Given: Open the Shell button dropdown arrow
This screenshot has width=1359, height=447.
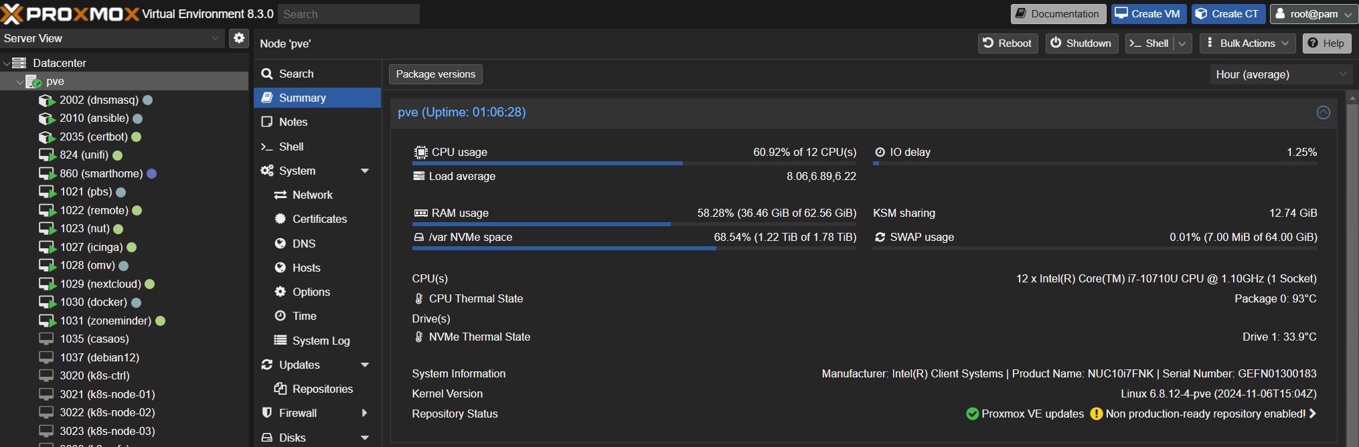Looking at the screenshot, I should pyautogui.click(x=1182, y=43).
